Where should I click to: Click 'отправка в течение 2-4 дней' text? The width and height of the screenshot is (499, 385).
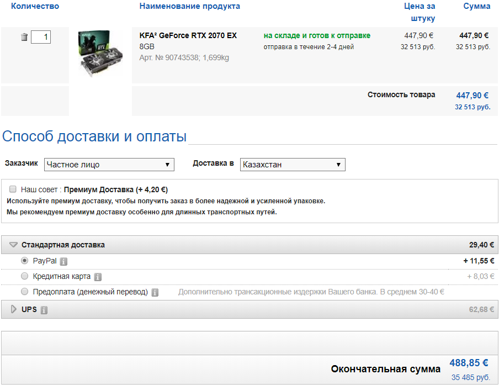pos(309,47)
